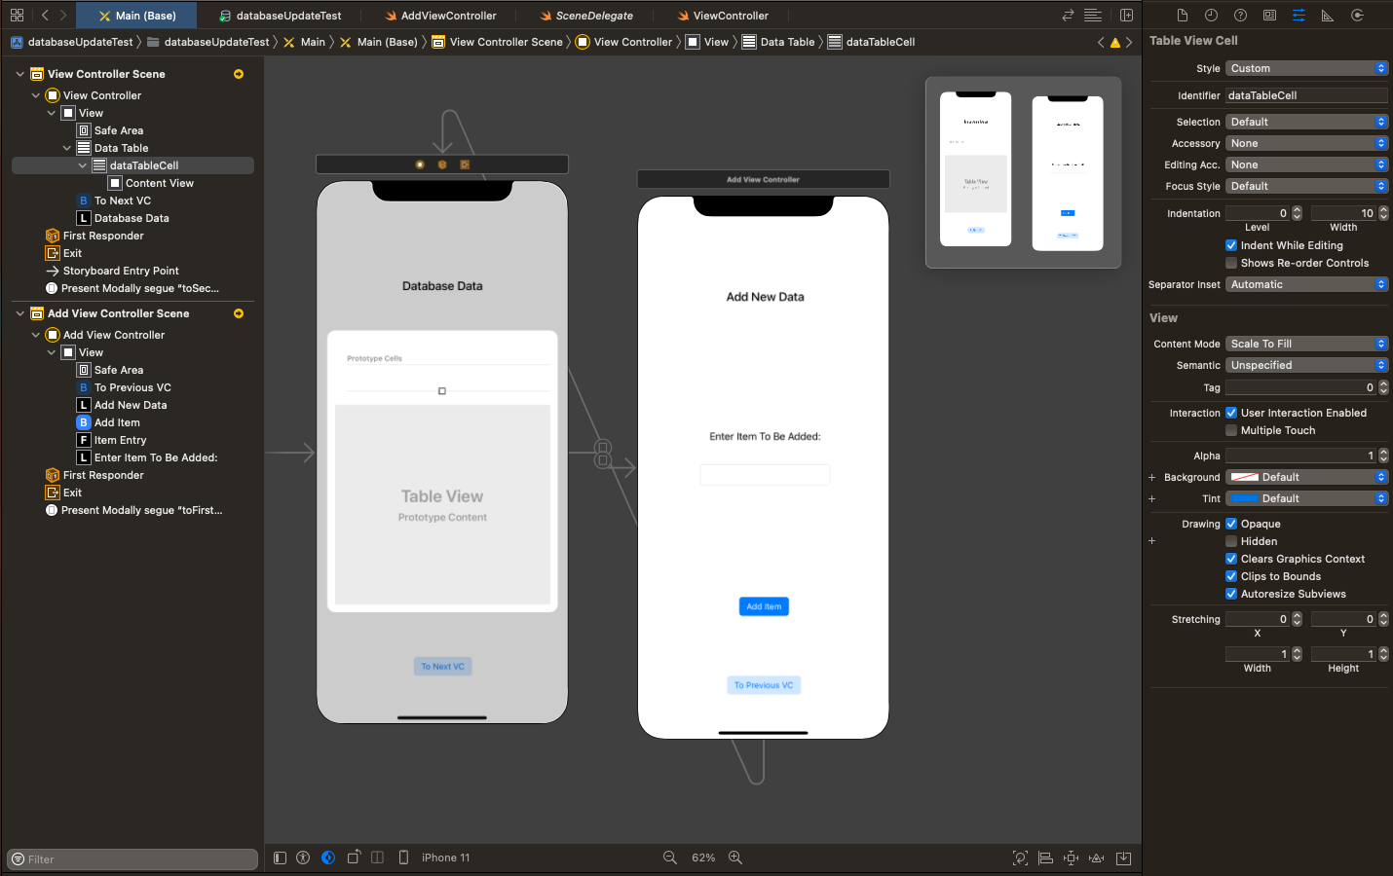Switch to the SceneDelegate tab
1393x876 pixels.
[586, 16]
